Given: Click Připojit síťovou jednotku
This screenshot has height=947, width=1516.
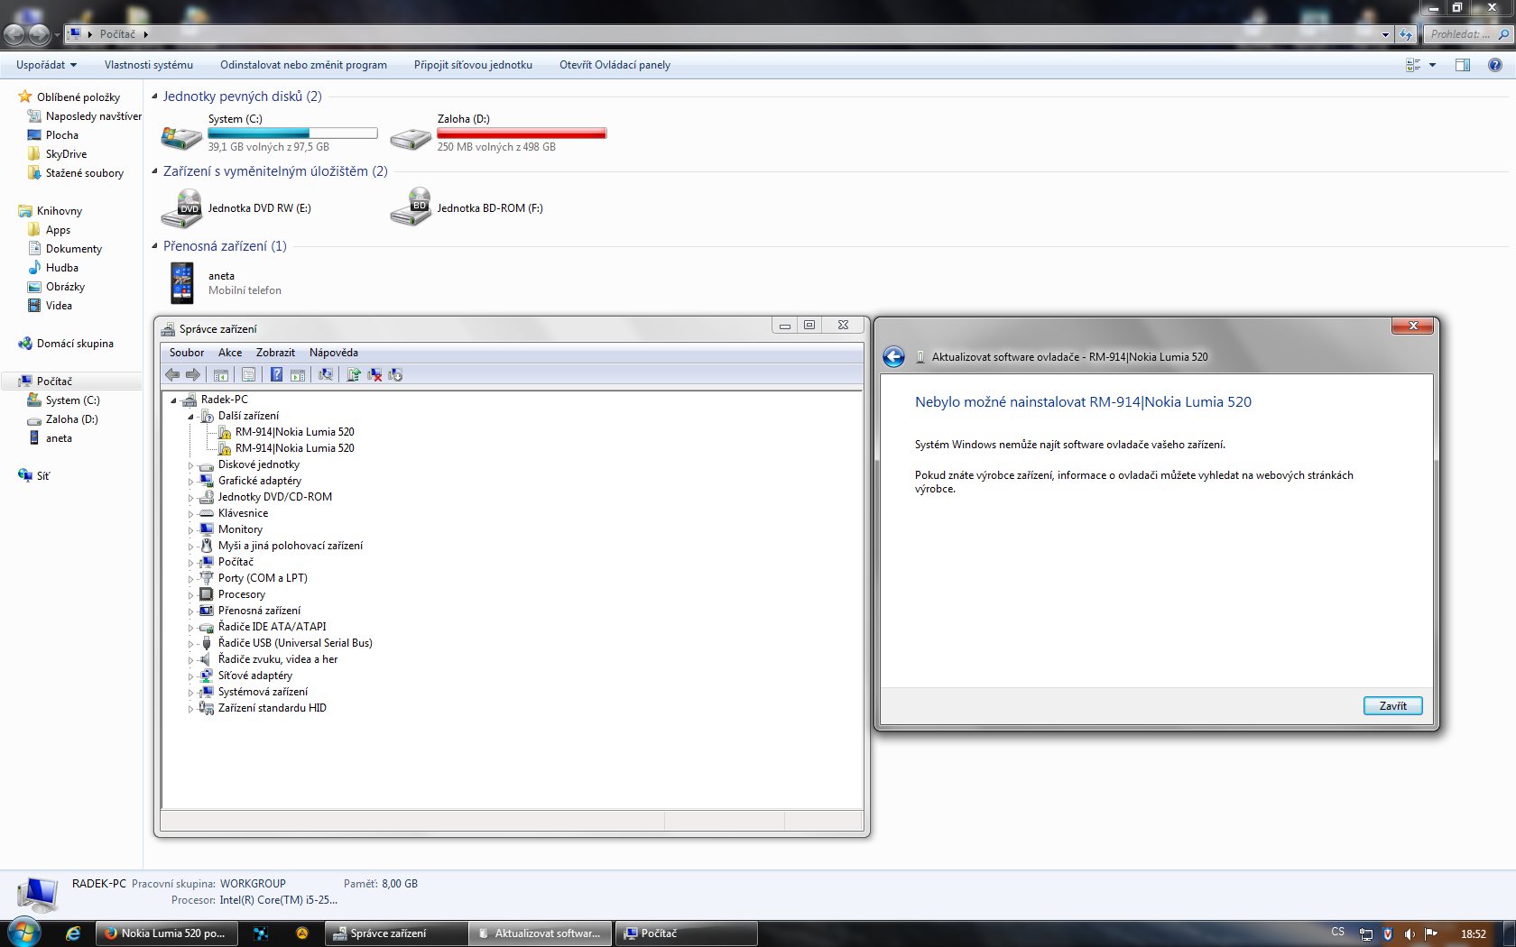Looking at the screenshot, I should click(x=473, y=65).
